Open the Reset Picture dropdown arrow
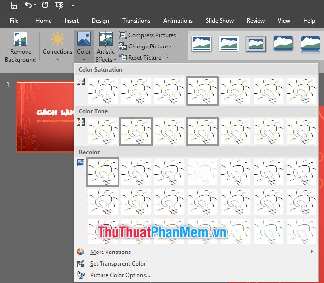The width and height of the screenshot is (324, 283). click(x=168, y=58)
